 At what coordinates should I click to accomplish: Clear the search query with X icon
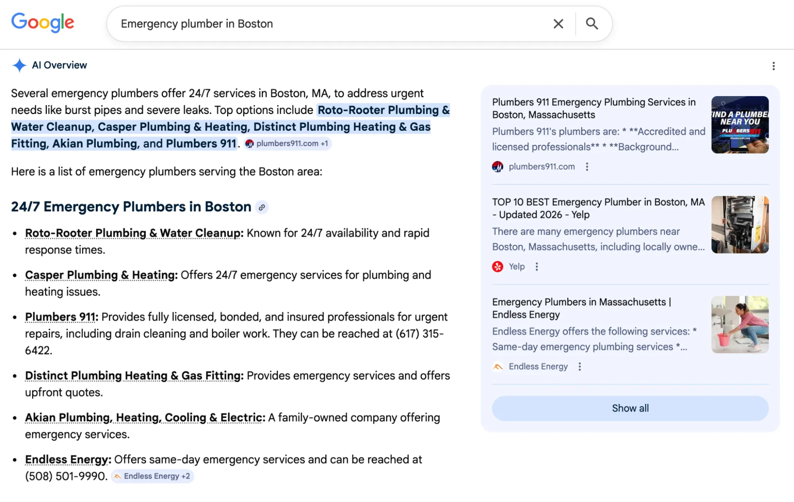(558, 24)
